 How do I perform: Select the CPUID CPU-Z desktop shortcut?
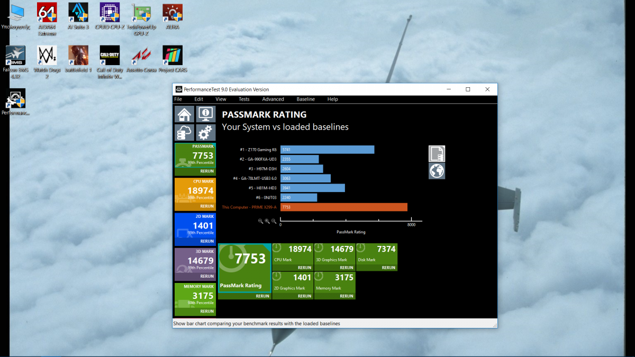point(110,16)
